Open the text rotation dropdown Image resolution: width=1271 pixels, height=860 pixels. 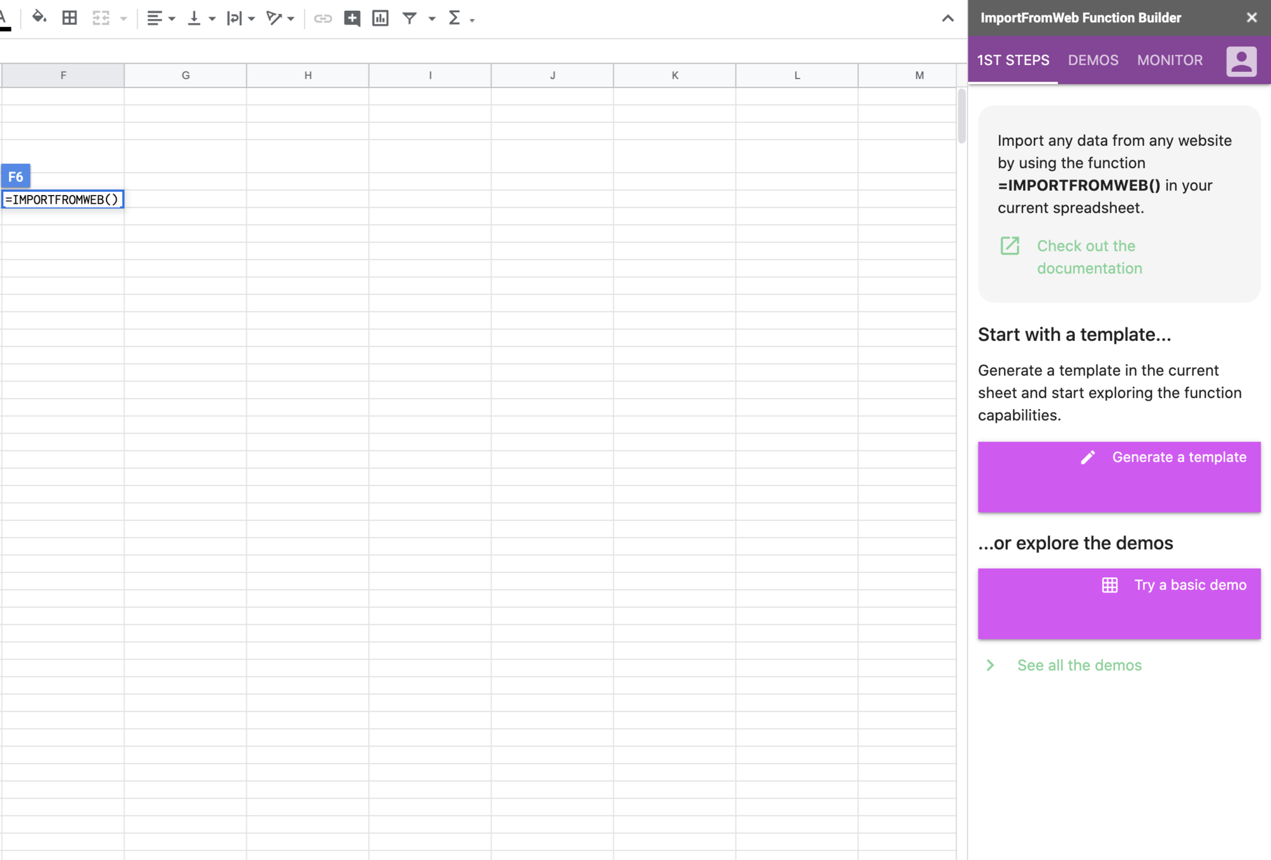291,19
